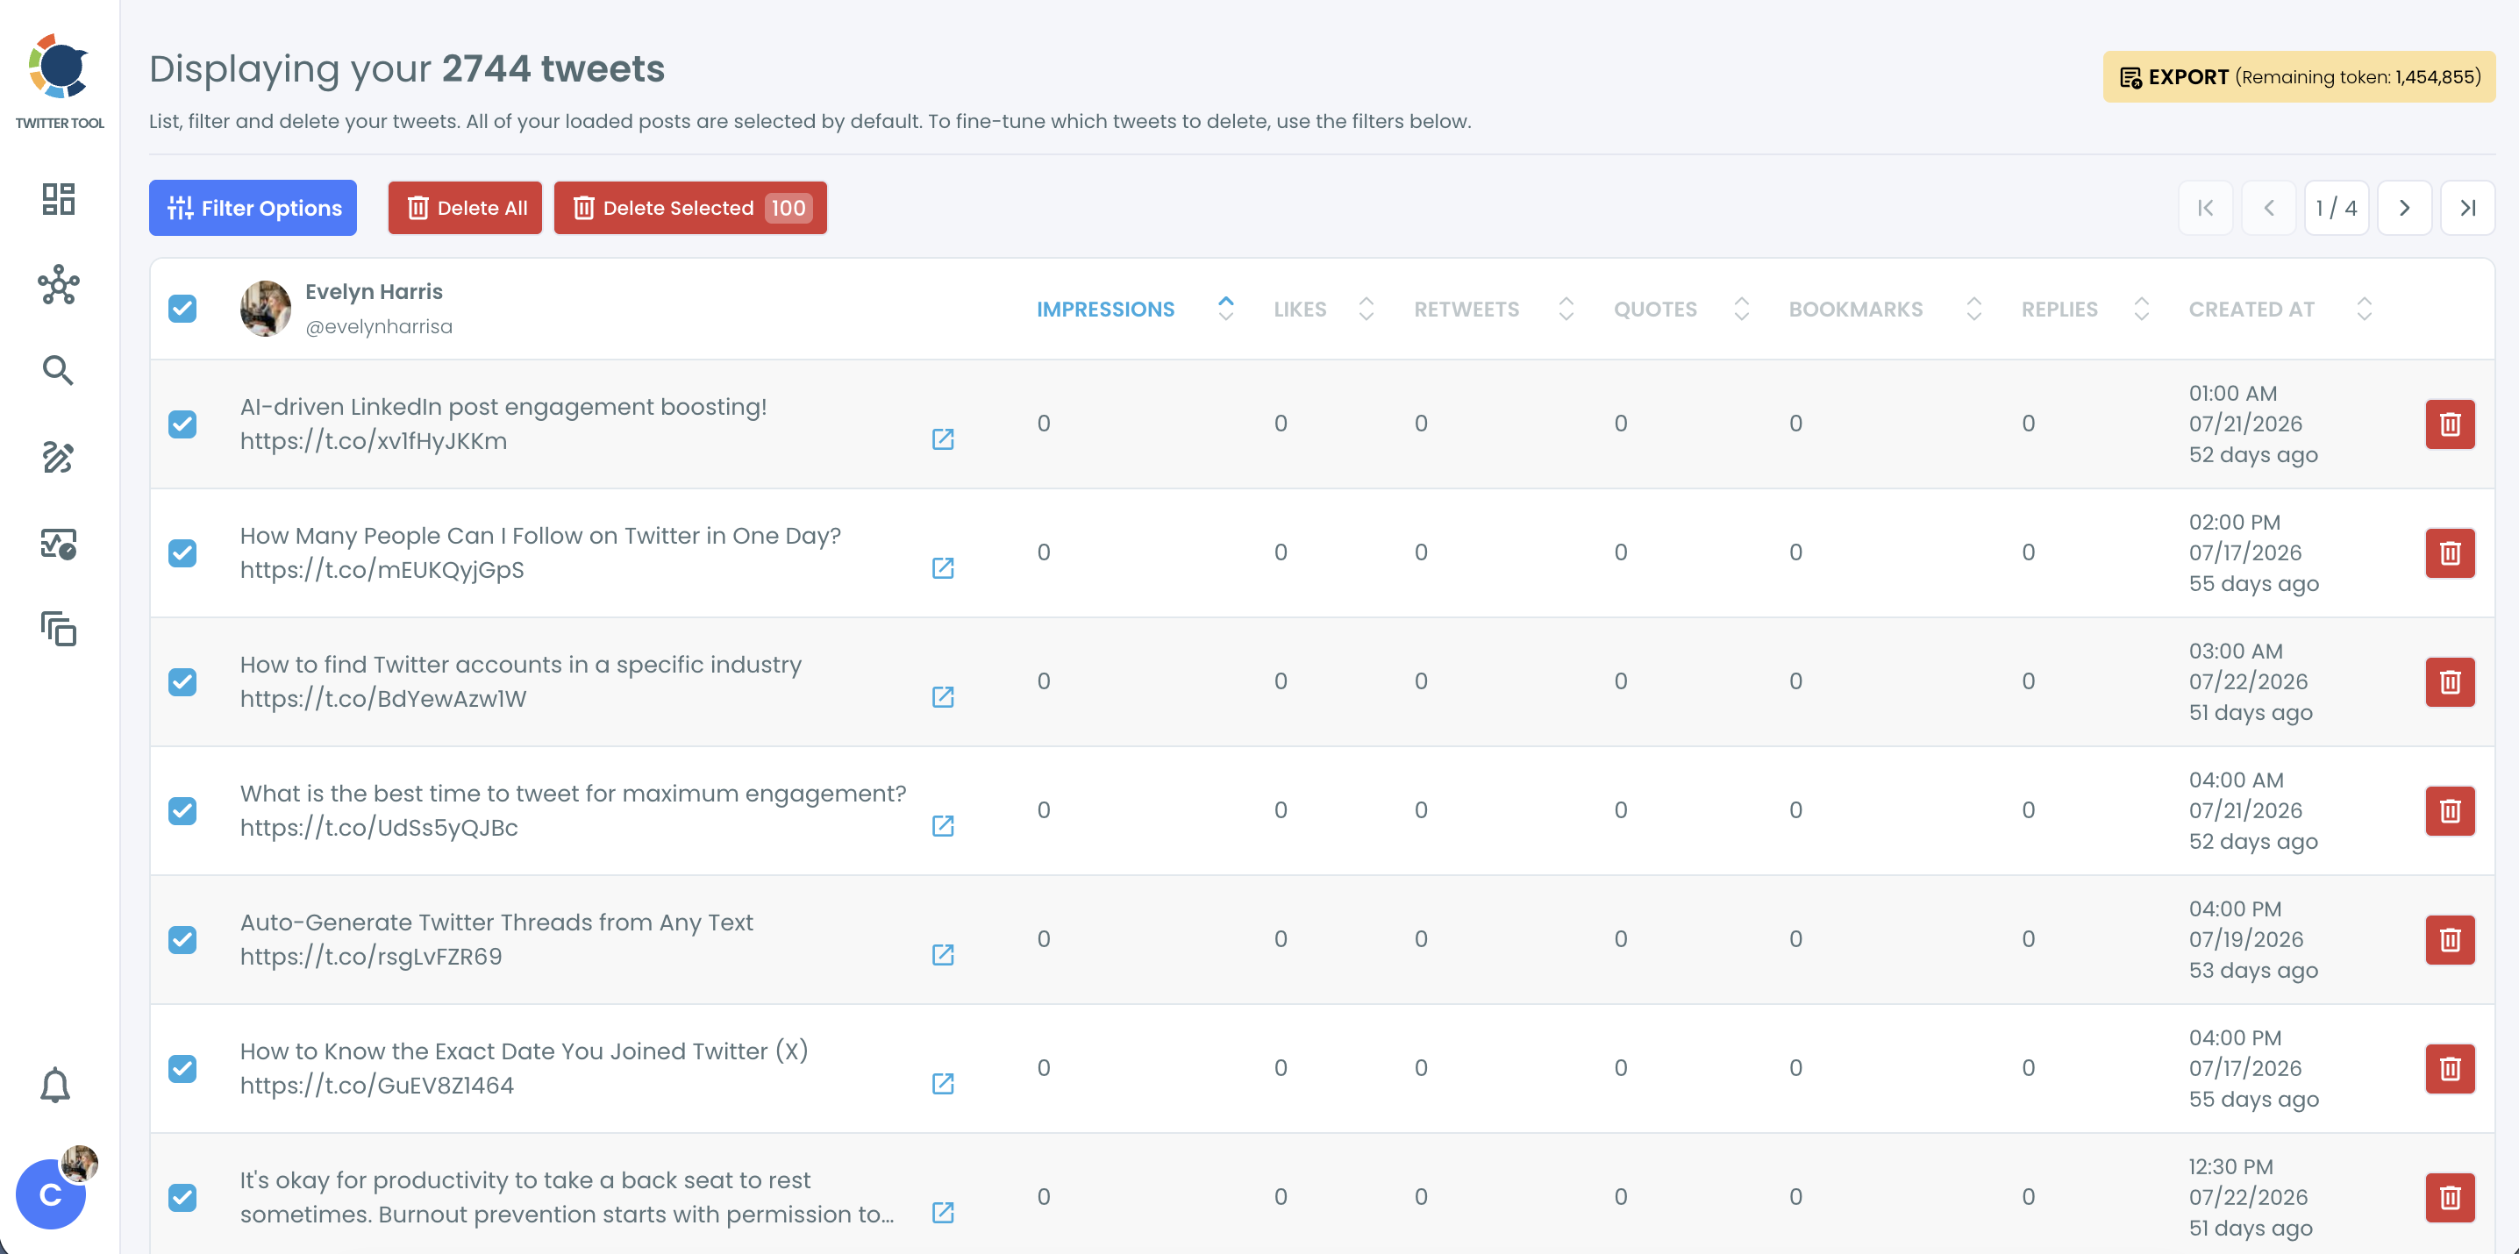Go to the previous page of tweets
This screenshot has height=1254, width=2519.
point(2269,208)
